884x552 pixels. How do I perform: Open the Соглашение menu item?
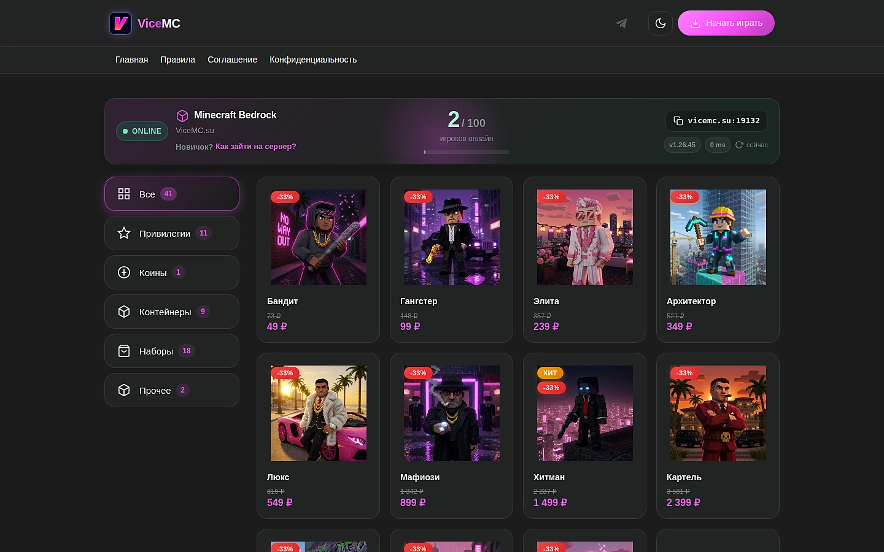tap(232, 59)
